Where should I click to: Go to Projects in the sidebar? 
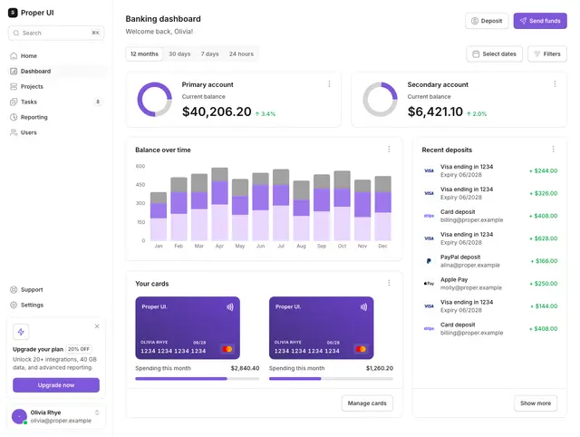point(56,87)
